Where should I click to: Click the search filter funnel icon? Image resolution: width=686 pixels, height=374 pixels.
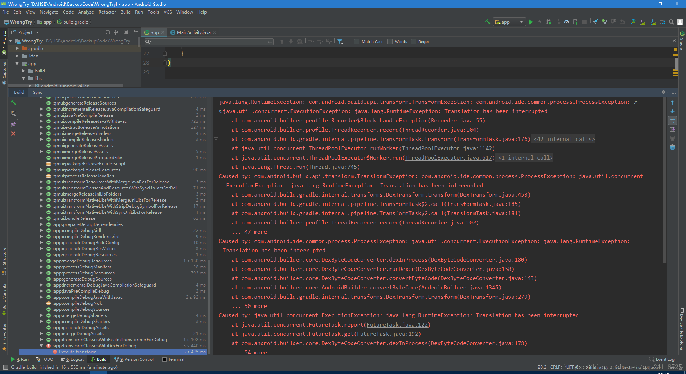pos(340,42)
